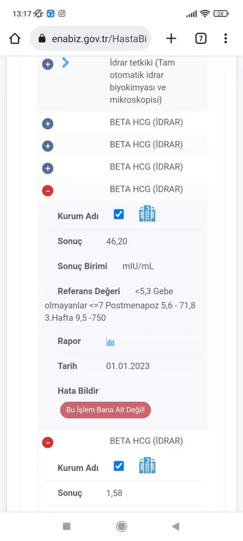Click the hospital building icon next to 46,20 result
This screenshot has width=243, height=541.
147,213
